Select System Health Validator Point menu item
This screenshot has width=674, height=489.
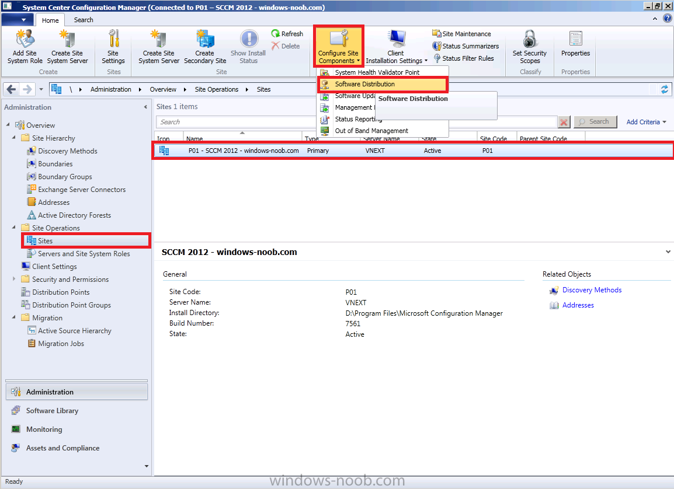coord(383,72)
